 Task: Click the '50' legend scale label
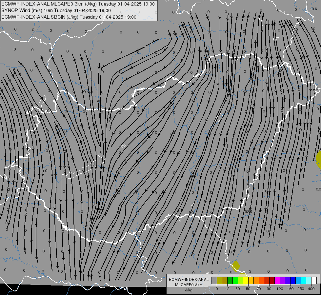(x=248, y=289)
